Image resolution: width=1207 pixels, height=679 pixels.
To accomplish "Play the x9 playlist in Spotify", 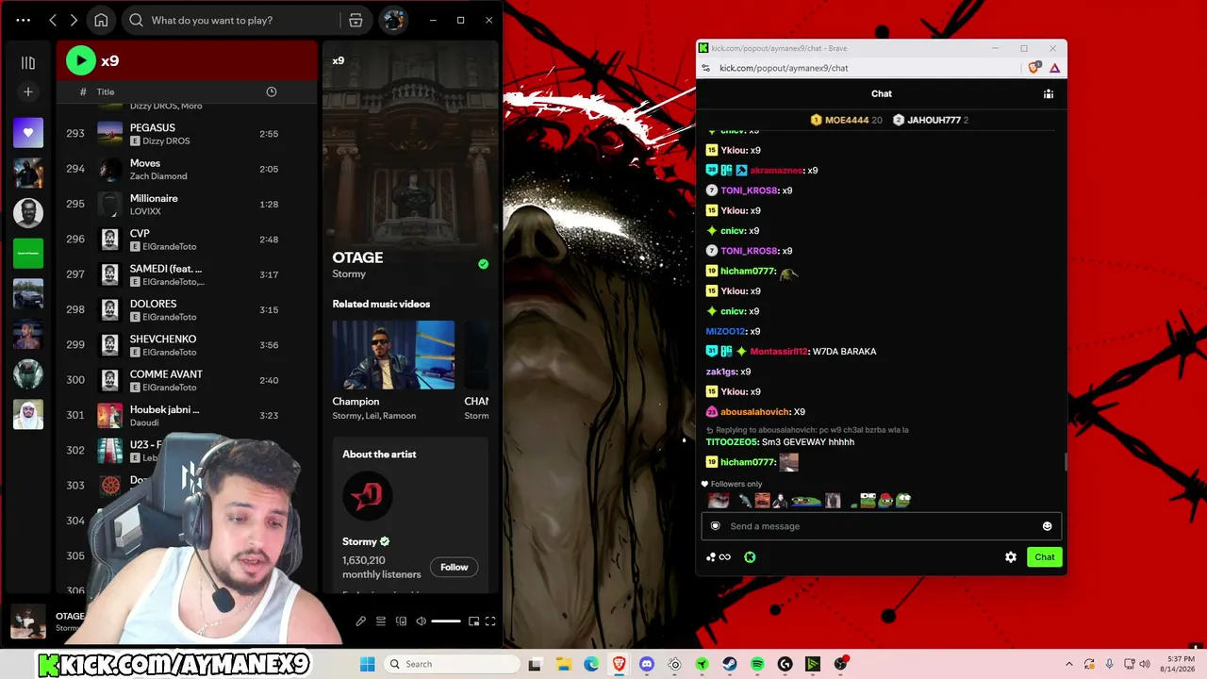I will (81, 61).
